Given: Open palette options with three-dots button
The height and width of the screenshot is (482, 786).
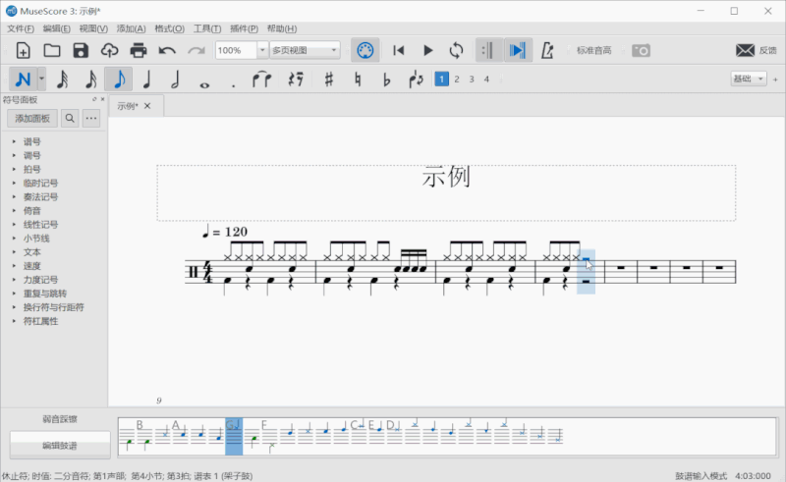Looking at the screenshot, I should pyautogui.click(x=90, y=118).
